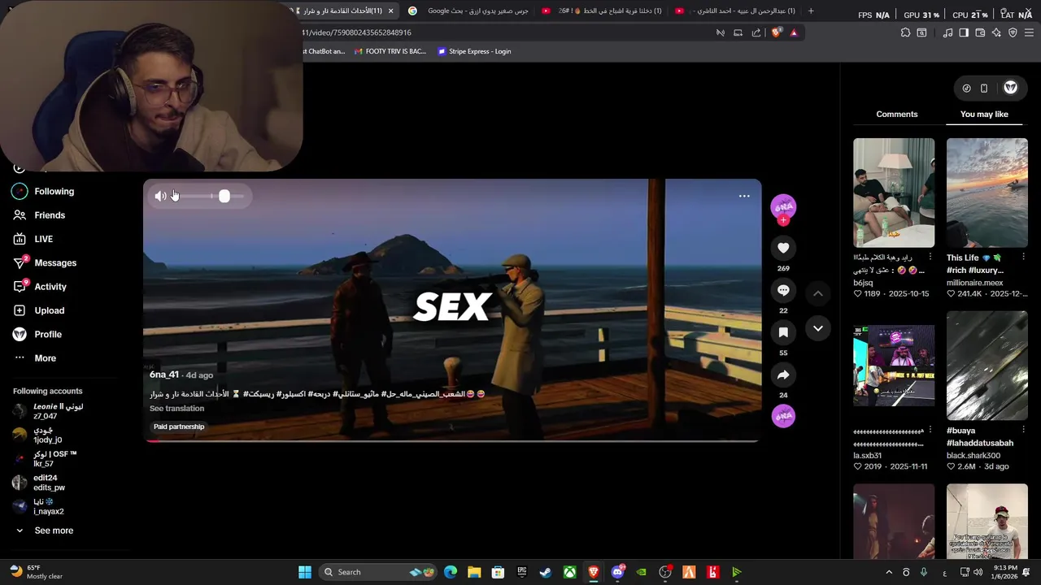Switch to the Comments tab
The height and width of the screenshot is (585, 1041).
tap(897, 115)
